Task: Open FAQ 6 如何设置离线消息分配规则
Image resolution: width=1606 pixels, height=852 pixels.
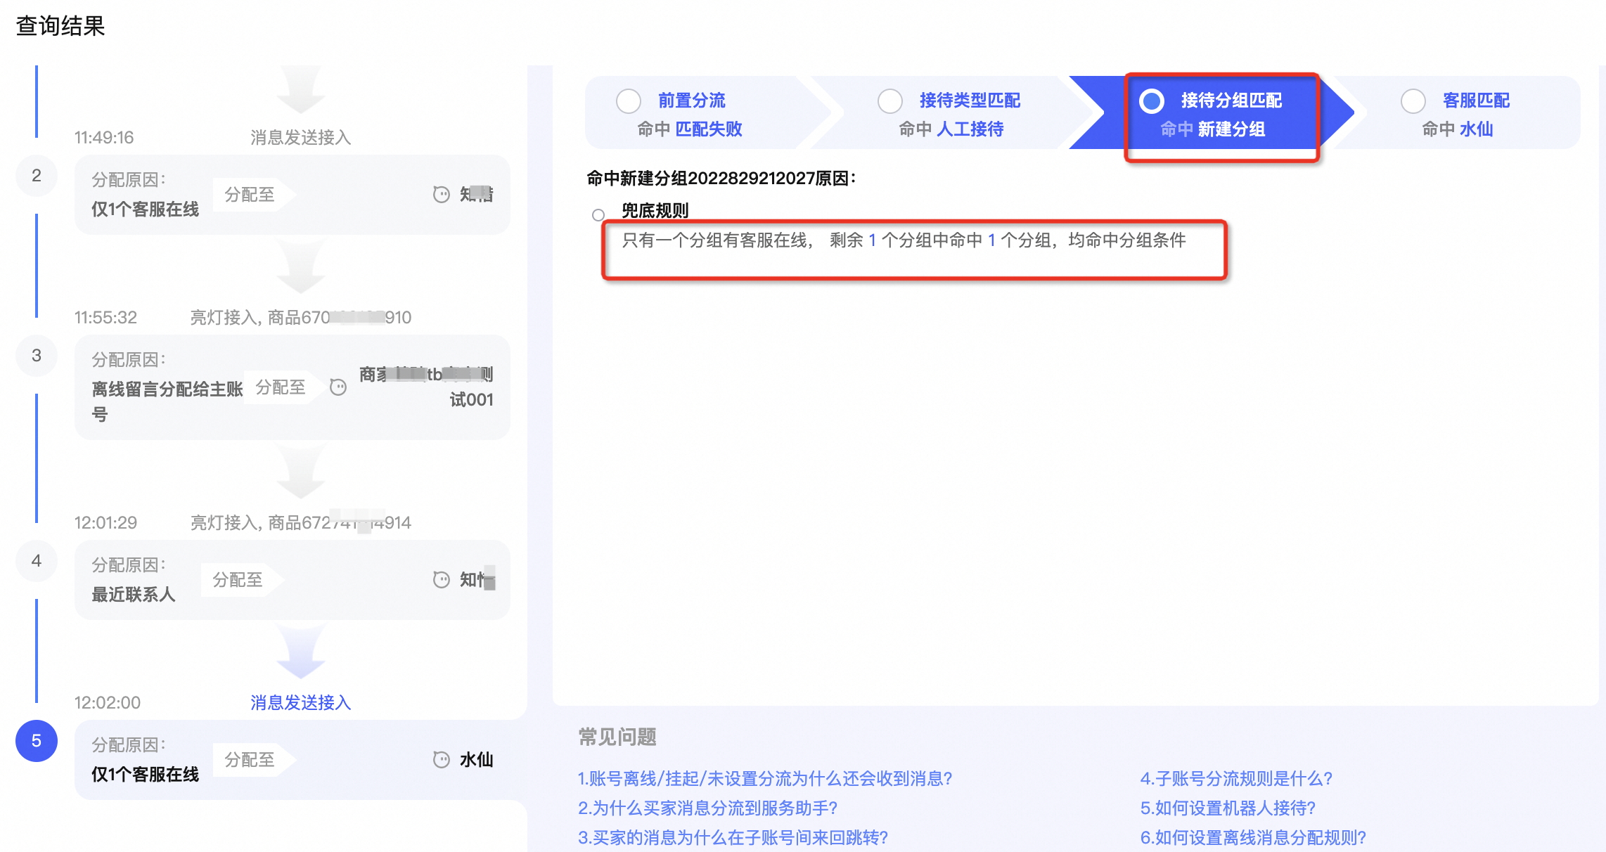Action: tap(1254, 837)
